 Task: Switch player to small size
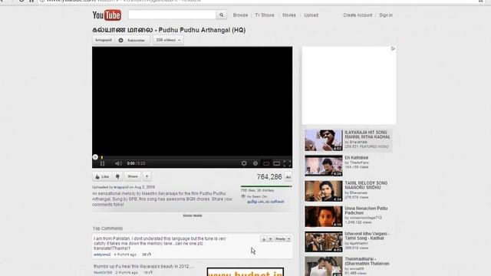[266, 163]
